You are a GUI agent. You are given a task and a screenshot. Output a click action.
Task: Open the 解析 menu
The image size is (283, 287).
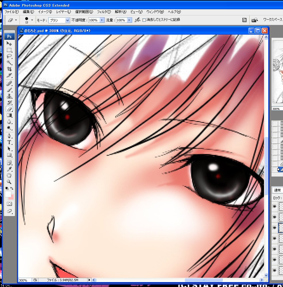121,12
